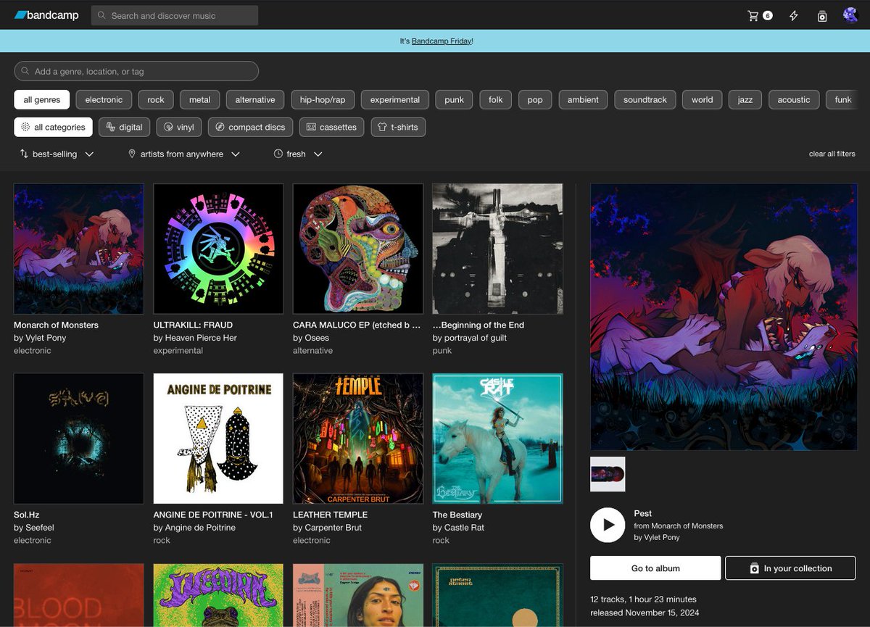Click the clock icon next to fresh
Viewport: 870px width, 627px height.
[x=278, y=154]
